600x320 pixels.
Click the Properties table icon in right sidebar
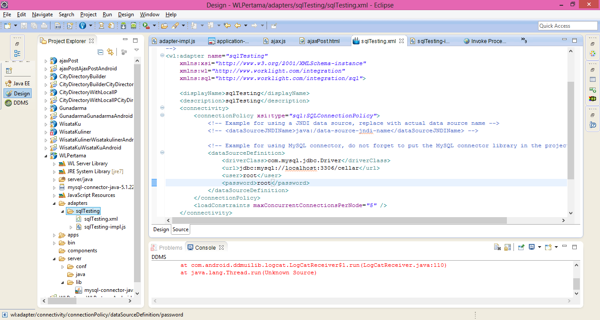(x=593, y=80)
